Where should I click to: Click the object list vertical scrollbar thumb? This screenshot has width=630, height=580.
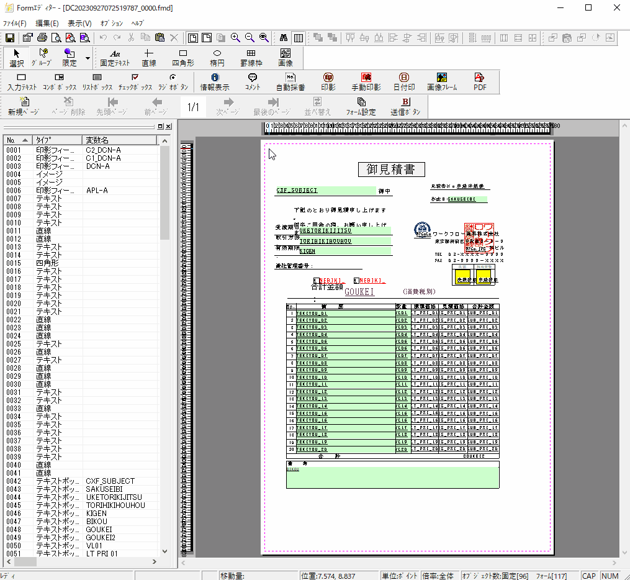tap(164, 193)
